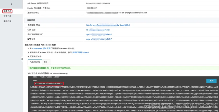The image size is (219, 112).
Task: Click the certificate line starting LS0tLS1CRUdJTiBDRVJU
Action: (x=125, y=87)
